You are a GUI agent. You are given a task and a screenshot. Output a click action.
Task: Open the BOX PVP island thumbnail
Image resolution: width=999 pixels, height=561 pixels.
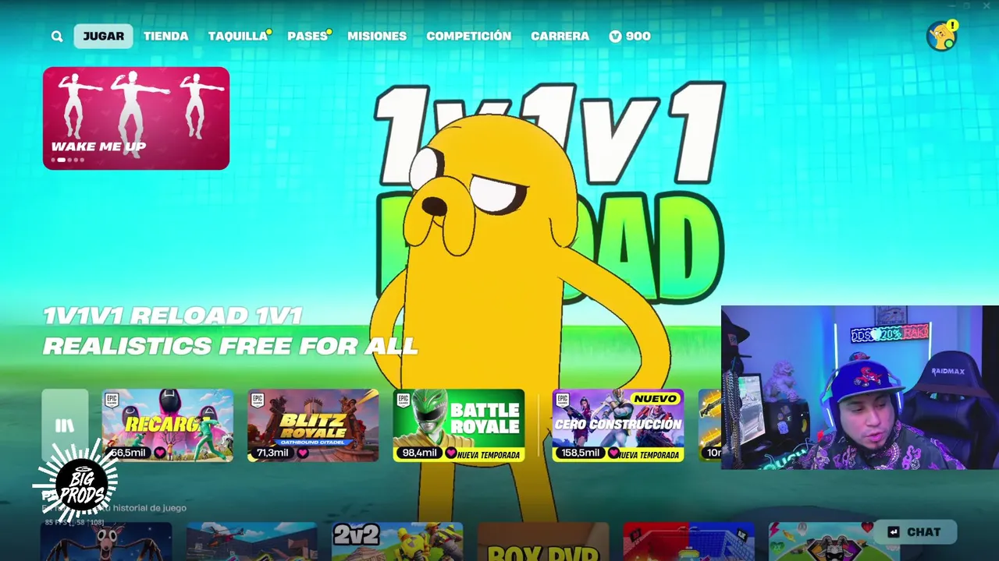point(543,542)
